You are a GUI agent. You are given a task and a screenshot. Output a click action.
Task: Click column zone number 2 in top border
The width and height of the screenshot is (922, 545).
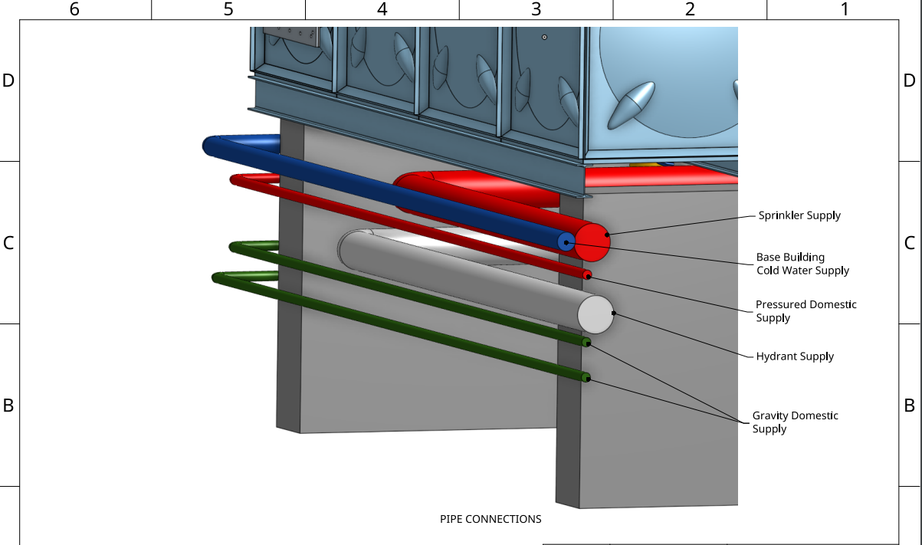(690, 9)
